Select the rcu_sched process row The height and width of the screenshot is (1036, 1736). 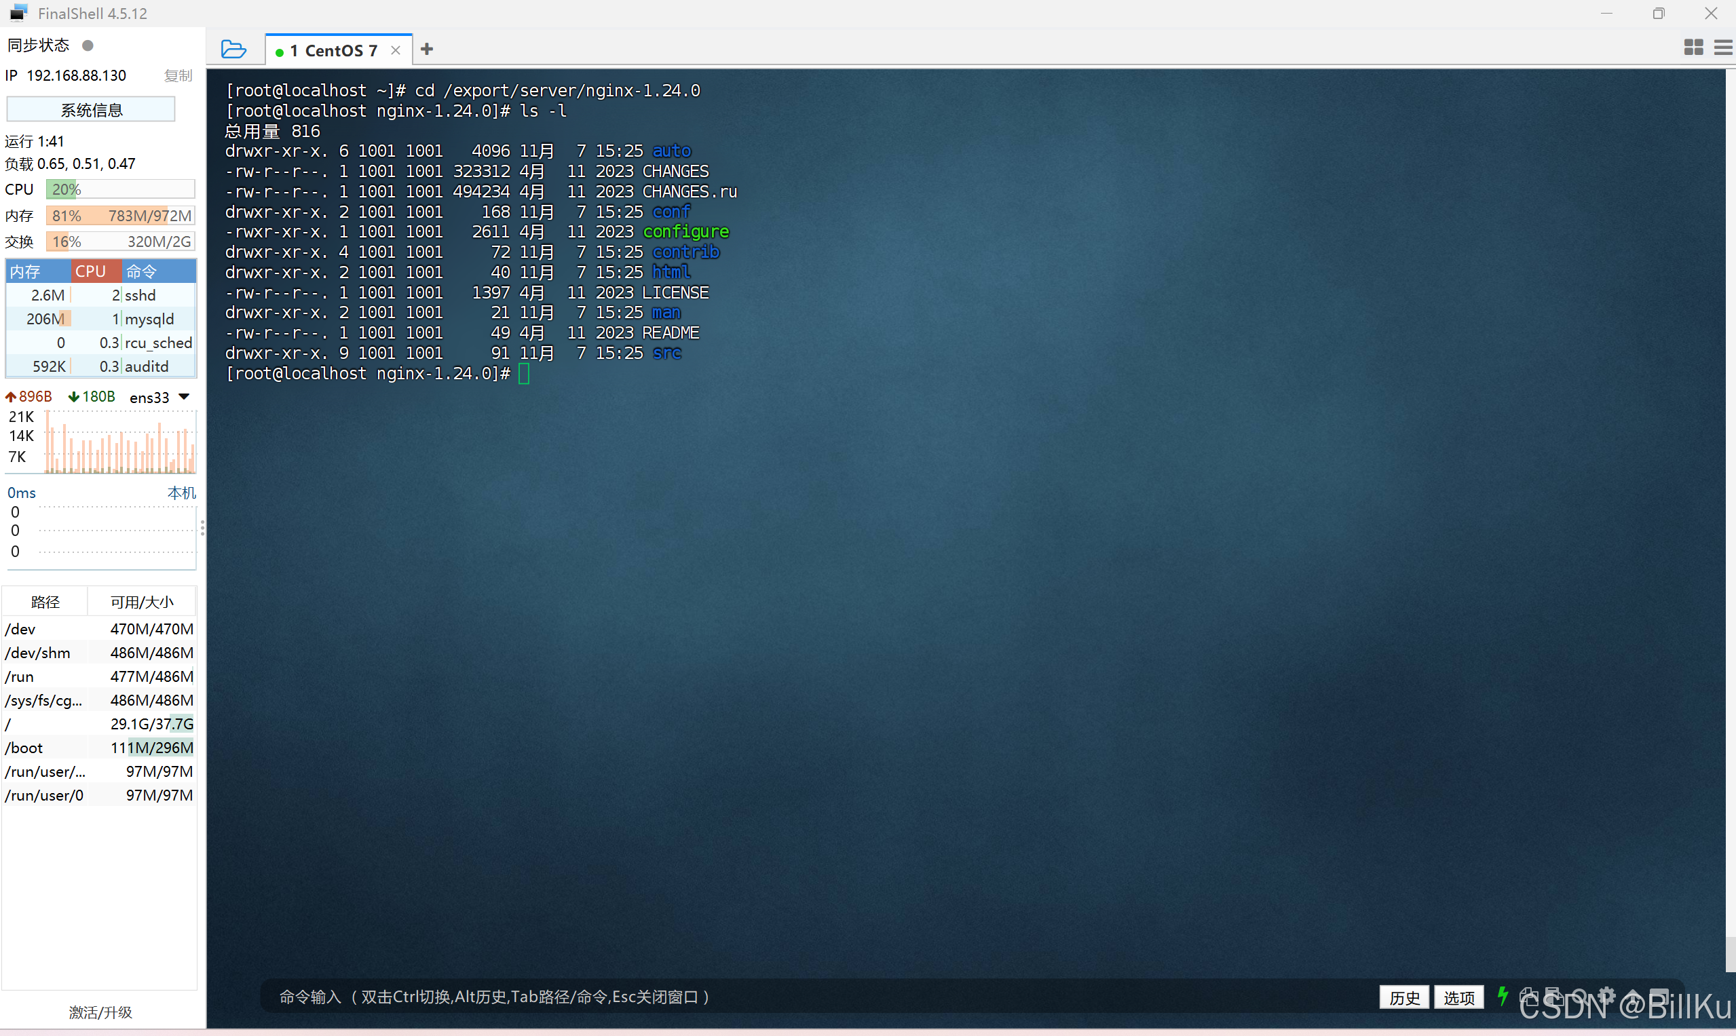tap(101, 343)
